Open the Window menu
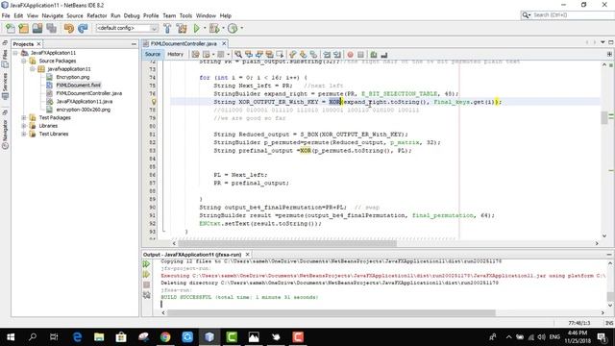The height and width of the screenshot is (346, 615). click(x=206, y=15)
